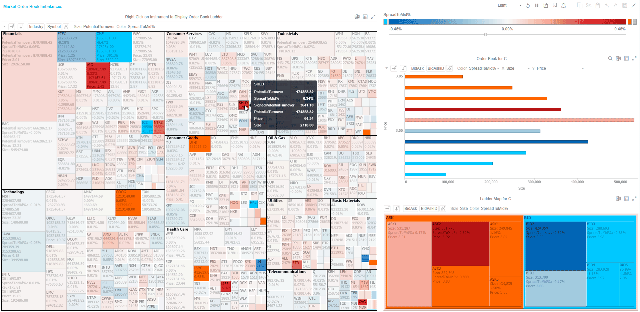Screen dimensions: 640x312
Task: Click the Financials sector header
Action: 12,34
